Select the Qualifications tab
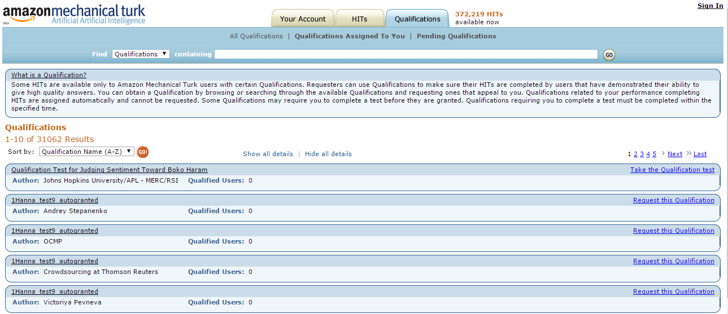 pyautogui.click(x=417, y=19)
